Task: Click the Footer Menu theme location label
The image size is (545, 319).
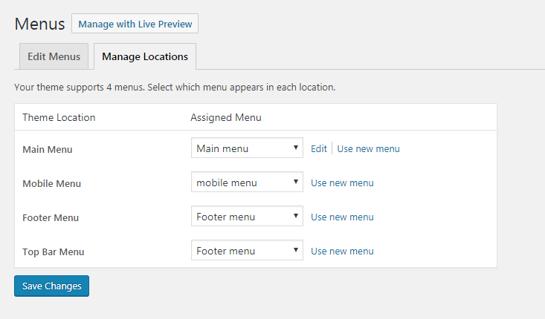Action: tap(51, 217)
